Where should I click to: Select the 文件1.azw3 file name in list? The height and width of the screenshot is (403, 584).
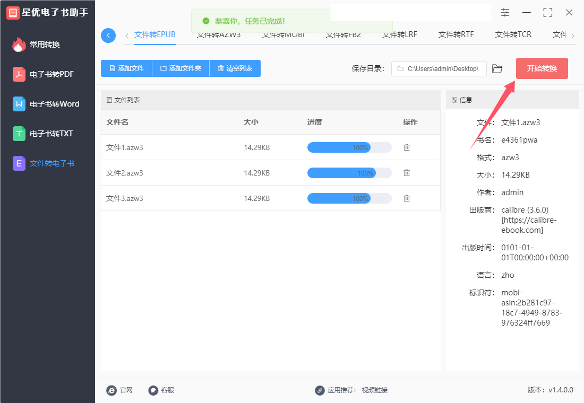point(125,148)
